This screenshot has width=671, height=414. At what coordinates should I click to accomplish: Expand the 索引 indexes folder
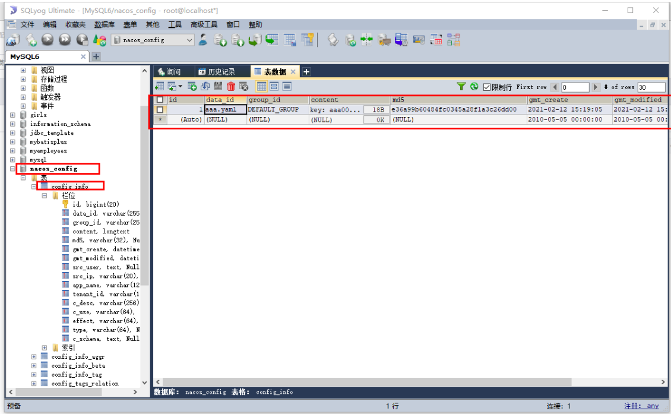click(x=45, y=347)
